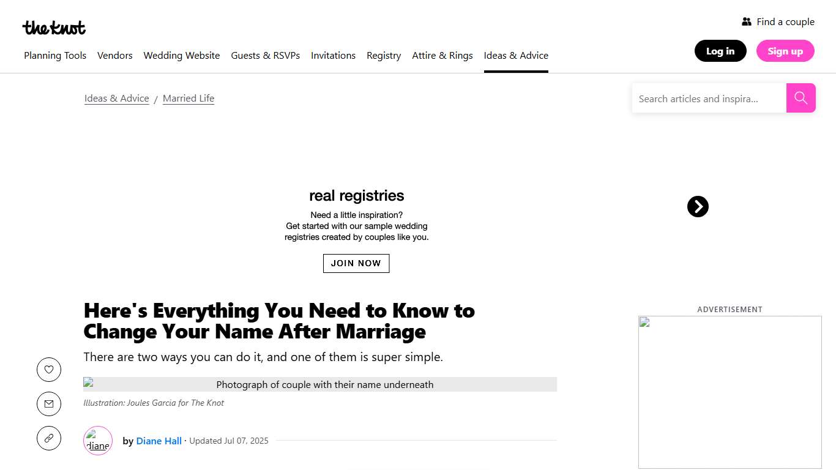
Task: Click The Knot logo
Action: [x=54, y=28]
